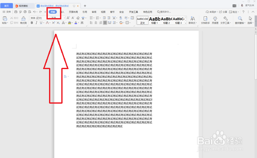Image resolution: width=257 pixels, height=158 pixels.
Task: Click 新样式 new style button
Action: [x=193, y=20]
